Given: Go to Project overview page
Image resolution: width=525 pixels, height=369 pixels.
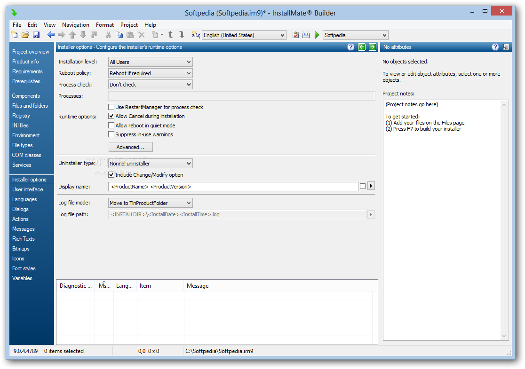Looking at the screenshot, I should pos(31,52).
